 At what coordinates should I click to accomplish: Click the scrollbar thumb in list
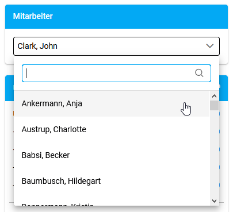[214, 105]
